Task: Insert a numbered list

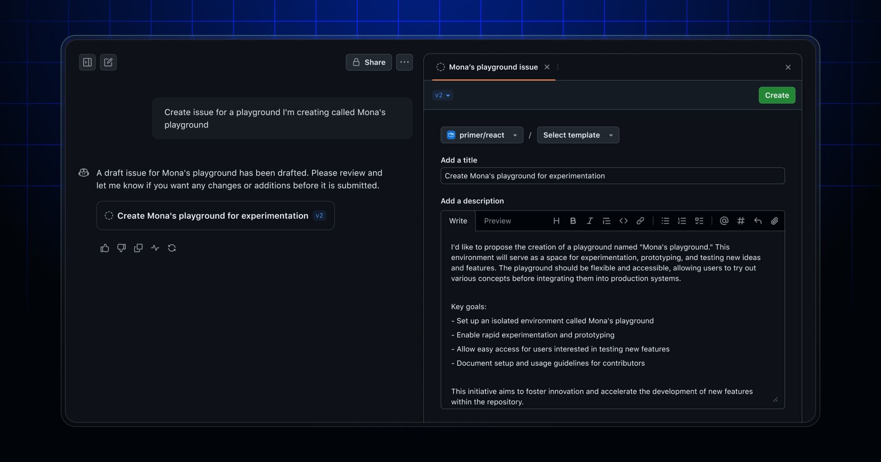Action: click(x=682, y=221)
